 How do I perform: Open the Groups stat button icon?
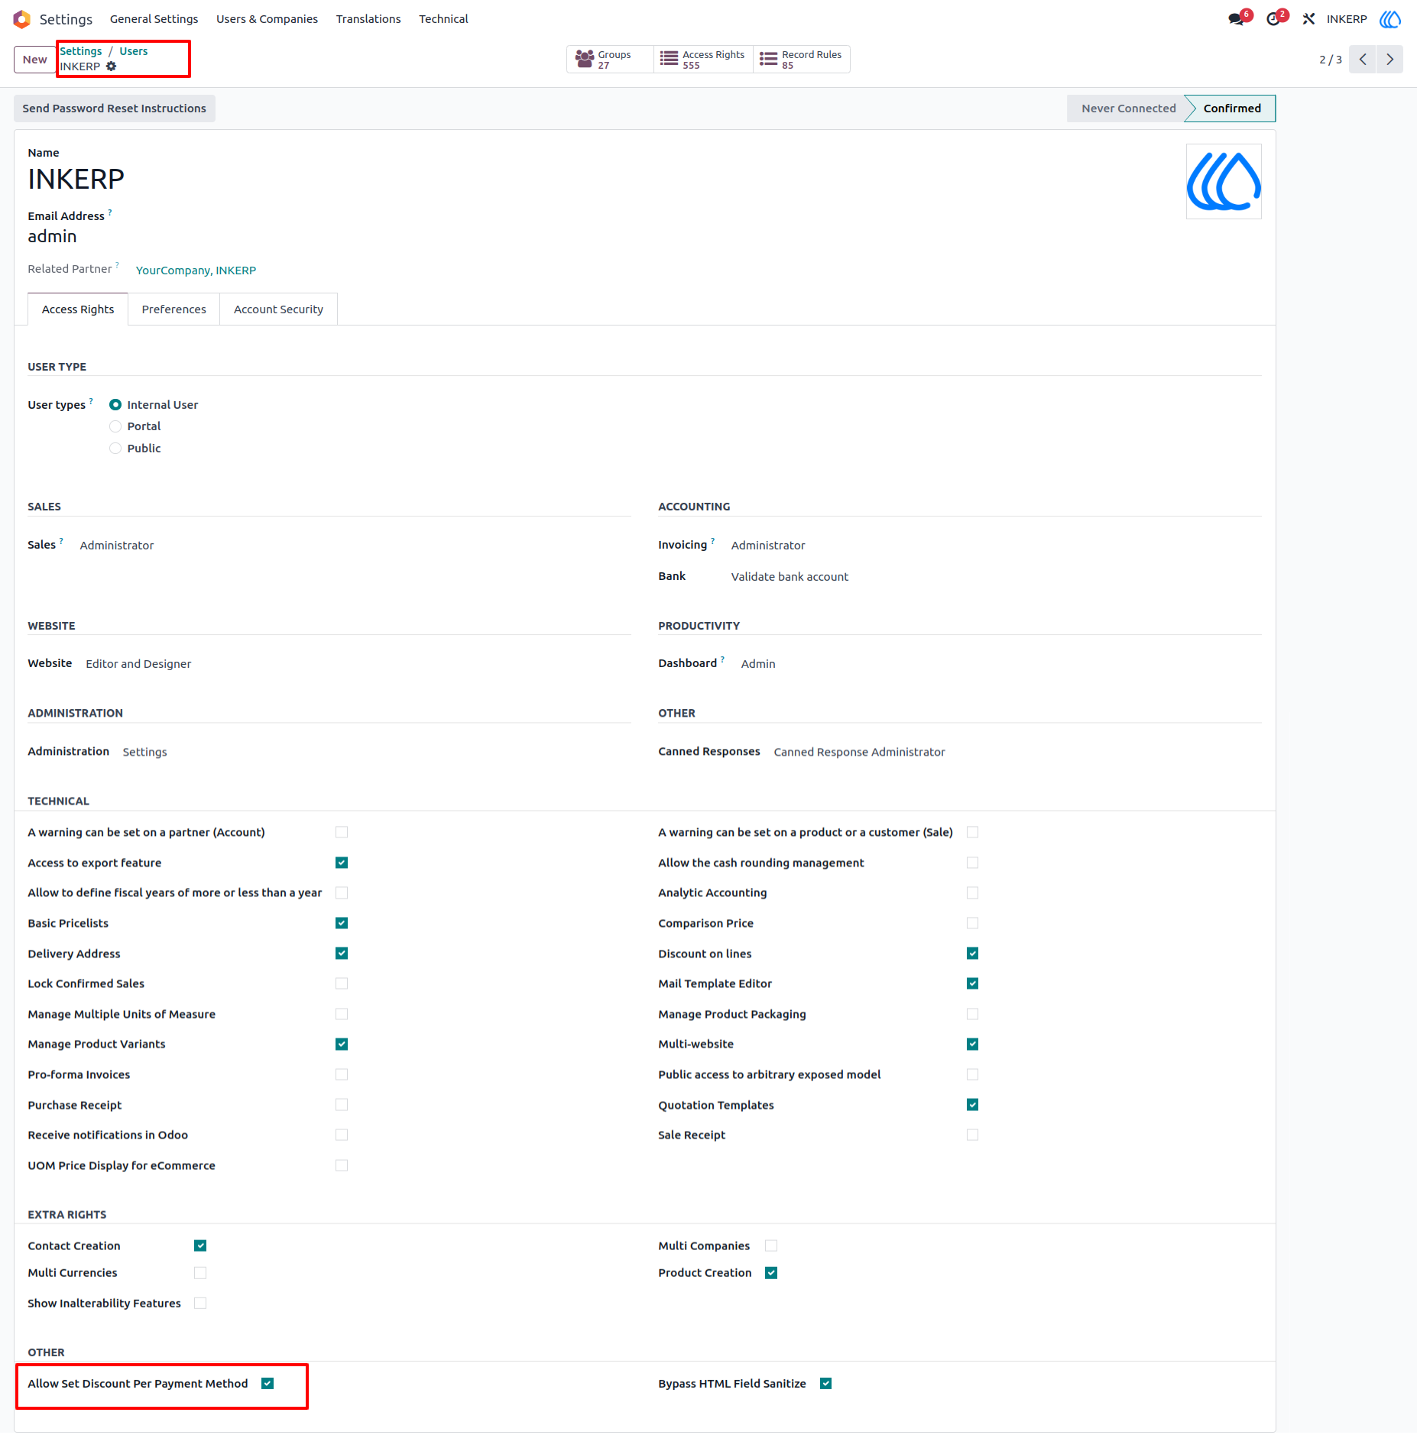585,59
